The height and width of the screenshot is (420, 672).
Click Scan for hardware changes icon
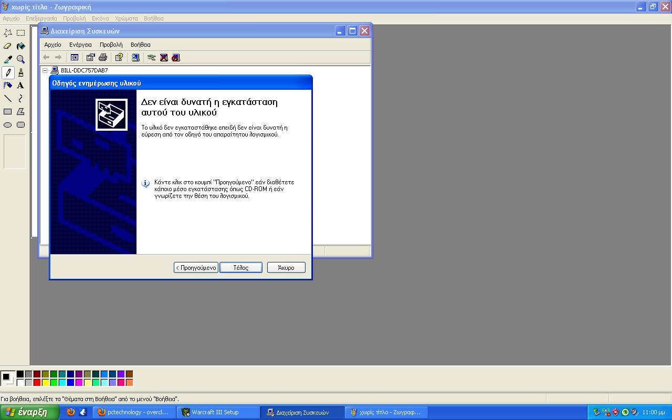(135, 57)
